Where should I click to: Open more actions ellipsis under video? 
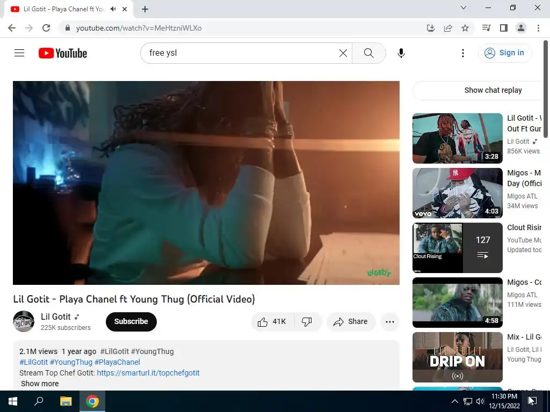[x=390, y=322]
